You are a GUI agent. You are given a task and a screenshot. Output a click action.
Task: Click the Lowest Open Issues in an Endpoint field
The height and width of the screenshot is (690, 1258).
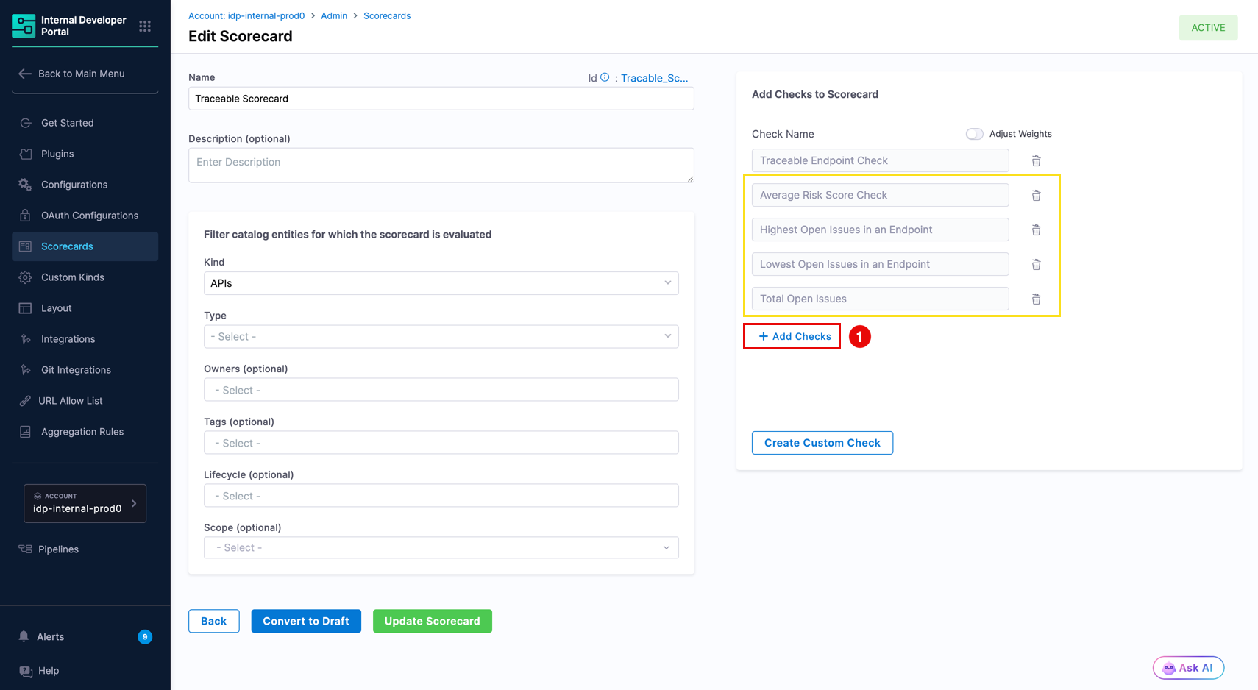pos(881,264)
